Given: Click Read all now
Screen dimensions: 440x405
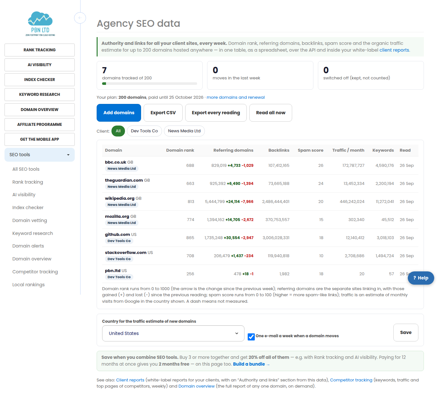Looking at the screenshot, I should point(271,113).
